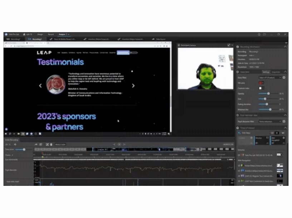Open the LEAP Register Your Interest thumbnail
The height and width of the screenshot is (218, 292).
279,176
